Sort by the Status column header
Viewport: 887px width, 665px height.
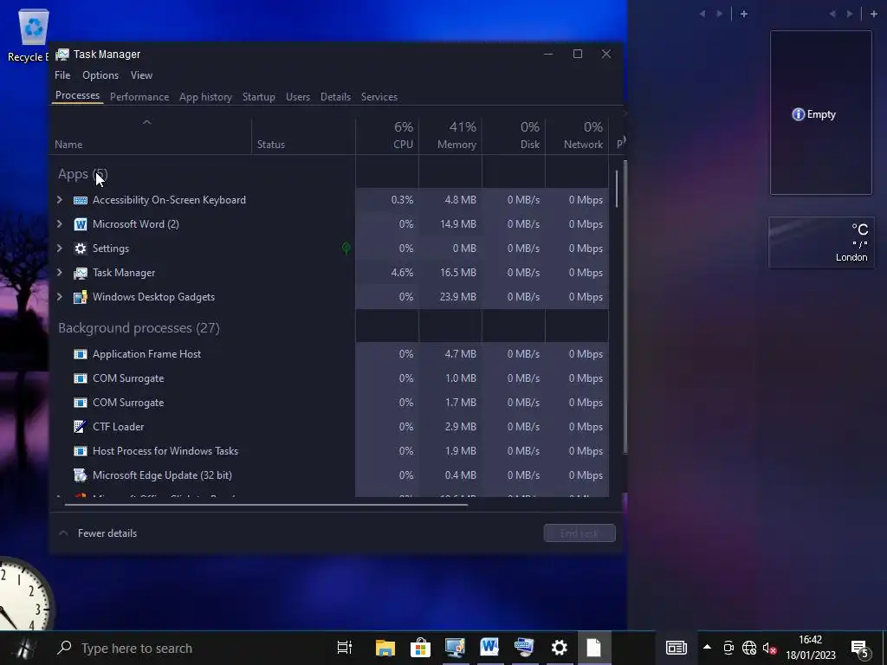click(x=303, y=136)
